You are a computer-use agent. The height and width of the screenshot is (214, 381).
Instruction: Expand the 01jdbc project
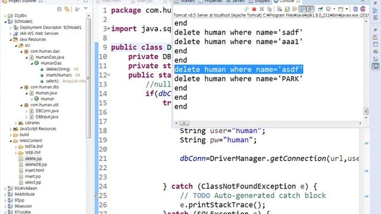pos(5,15)
